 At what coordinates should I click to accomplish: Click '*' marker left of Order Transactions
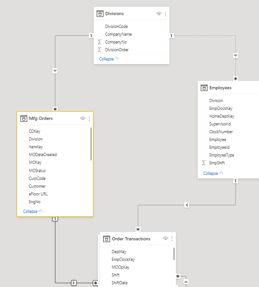(95, 283)
